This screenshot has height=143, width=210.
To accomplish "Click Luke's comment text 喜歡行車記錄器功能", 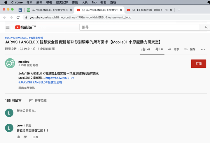I will pyautogui.click(x=32, y=130).
